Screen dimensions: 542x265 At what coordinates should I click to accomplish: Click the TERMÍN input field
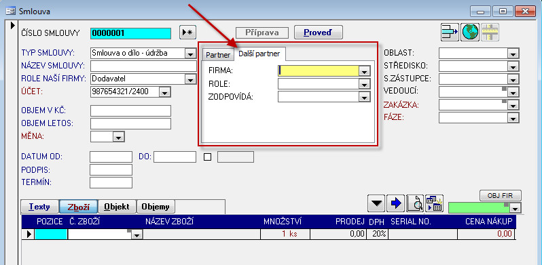pos(111,182)
